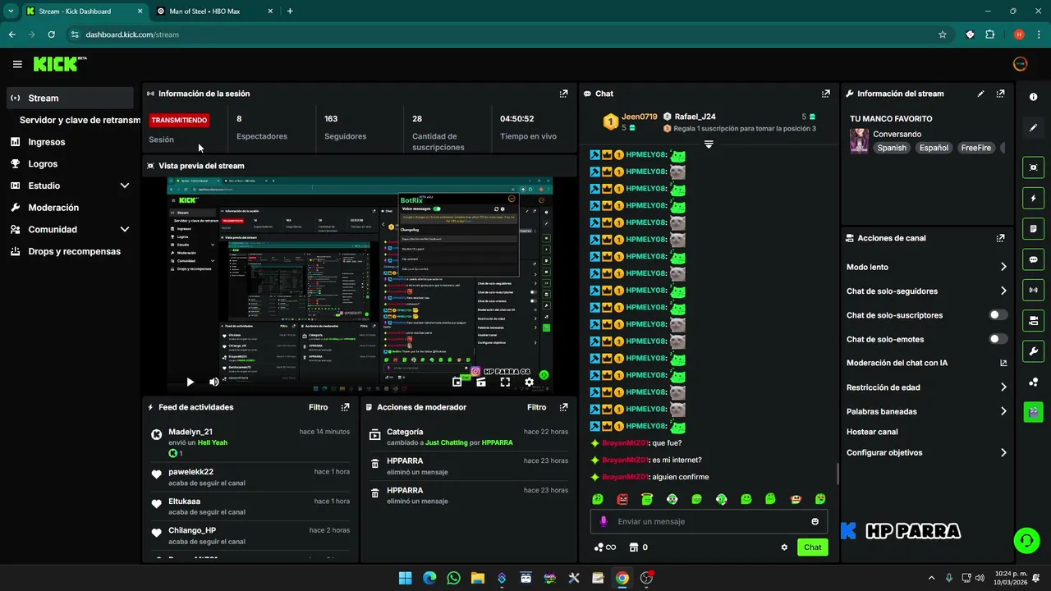This screenshot has width=1051, height=591.
Task: Play the stream preview video
Action: click(x=190, y=382)
